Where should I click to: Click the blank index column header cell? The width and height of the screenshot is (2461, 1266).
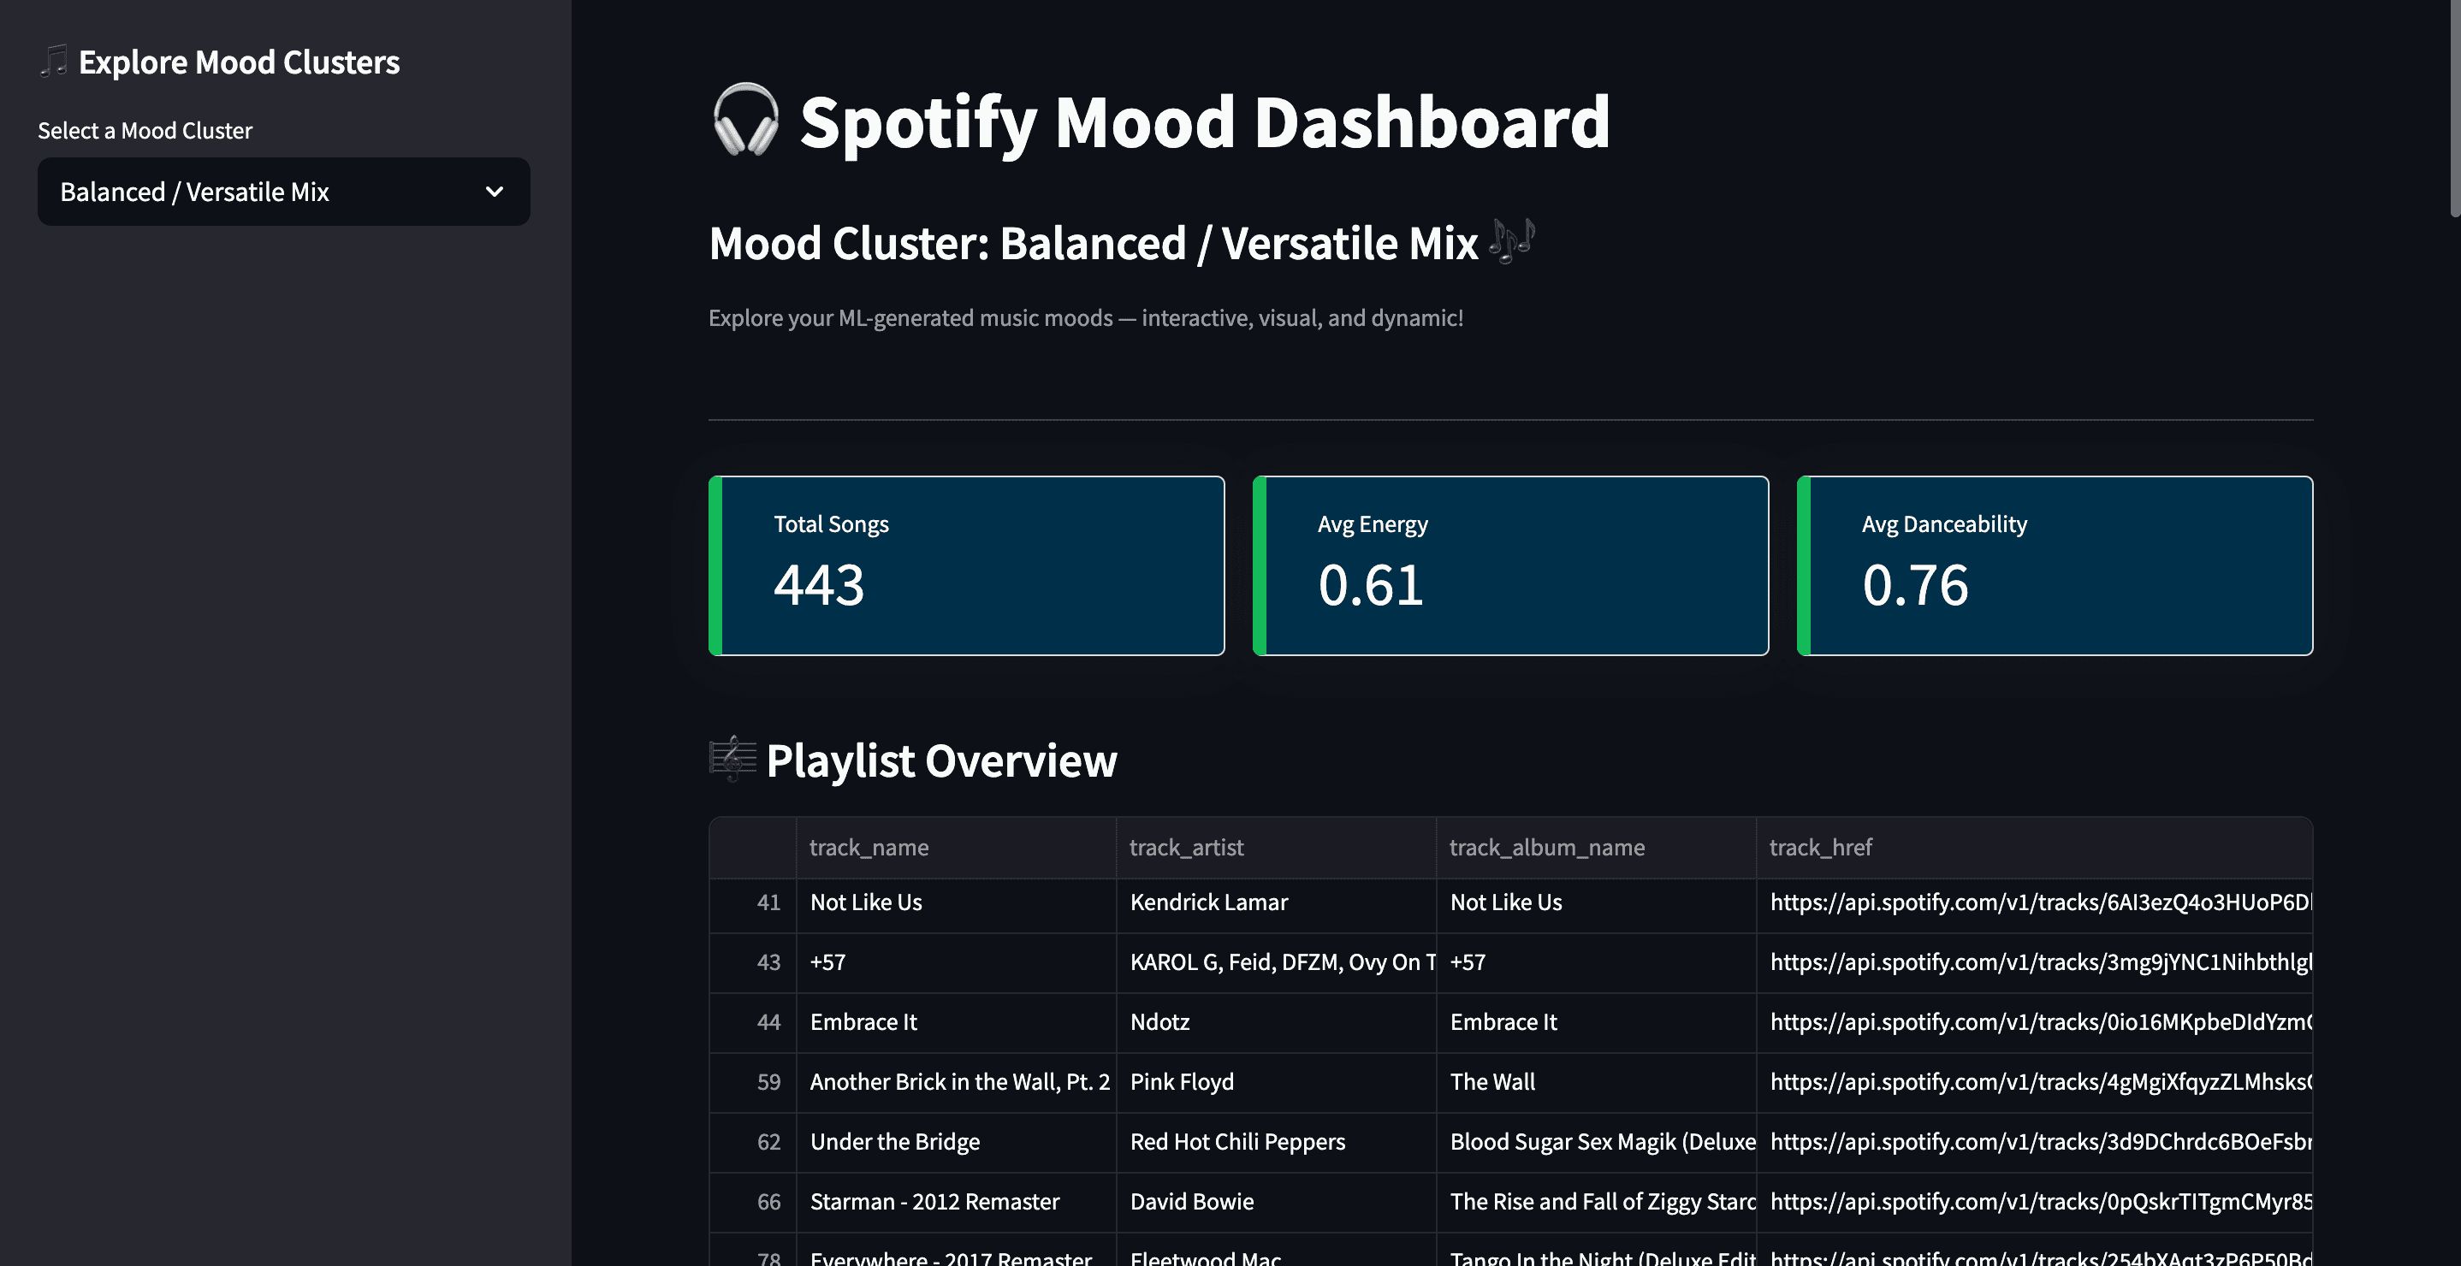click(x=753, y=848)
